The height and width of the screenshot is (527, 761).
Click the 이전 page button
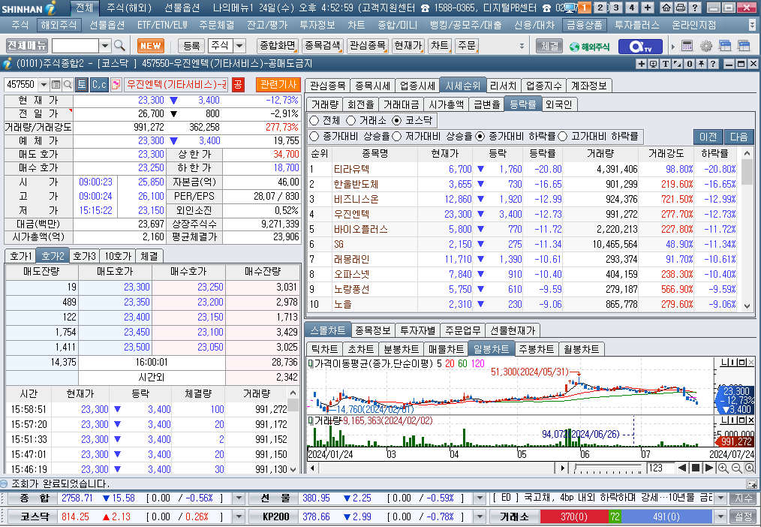point(708,137)
